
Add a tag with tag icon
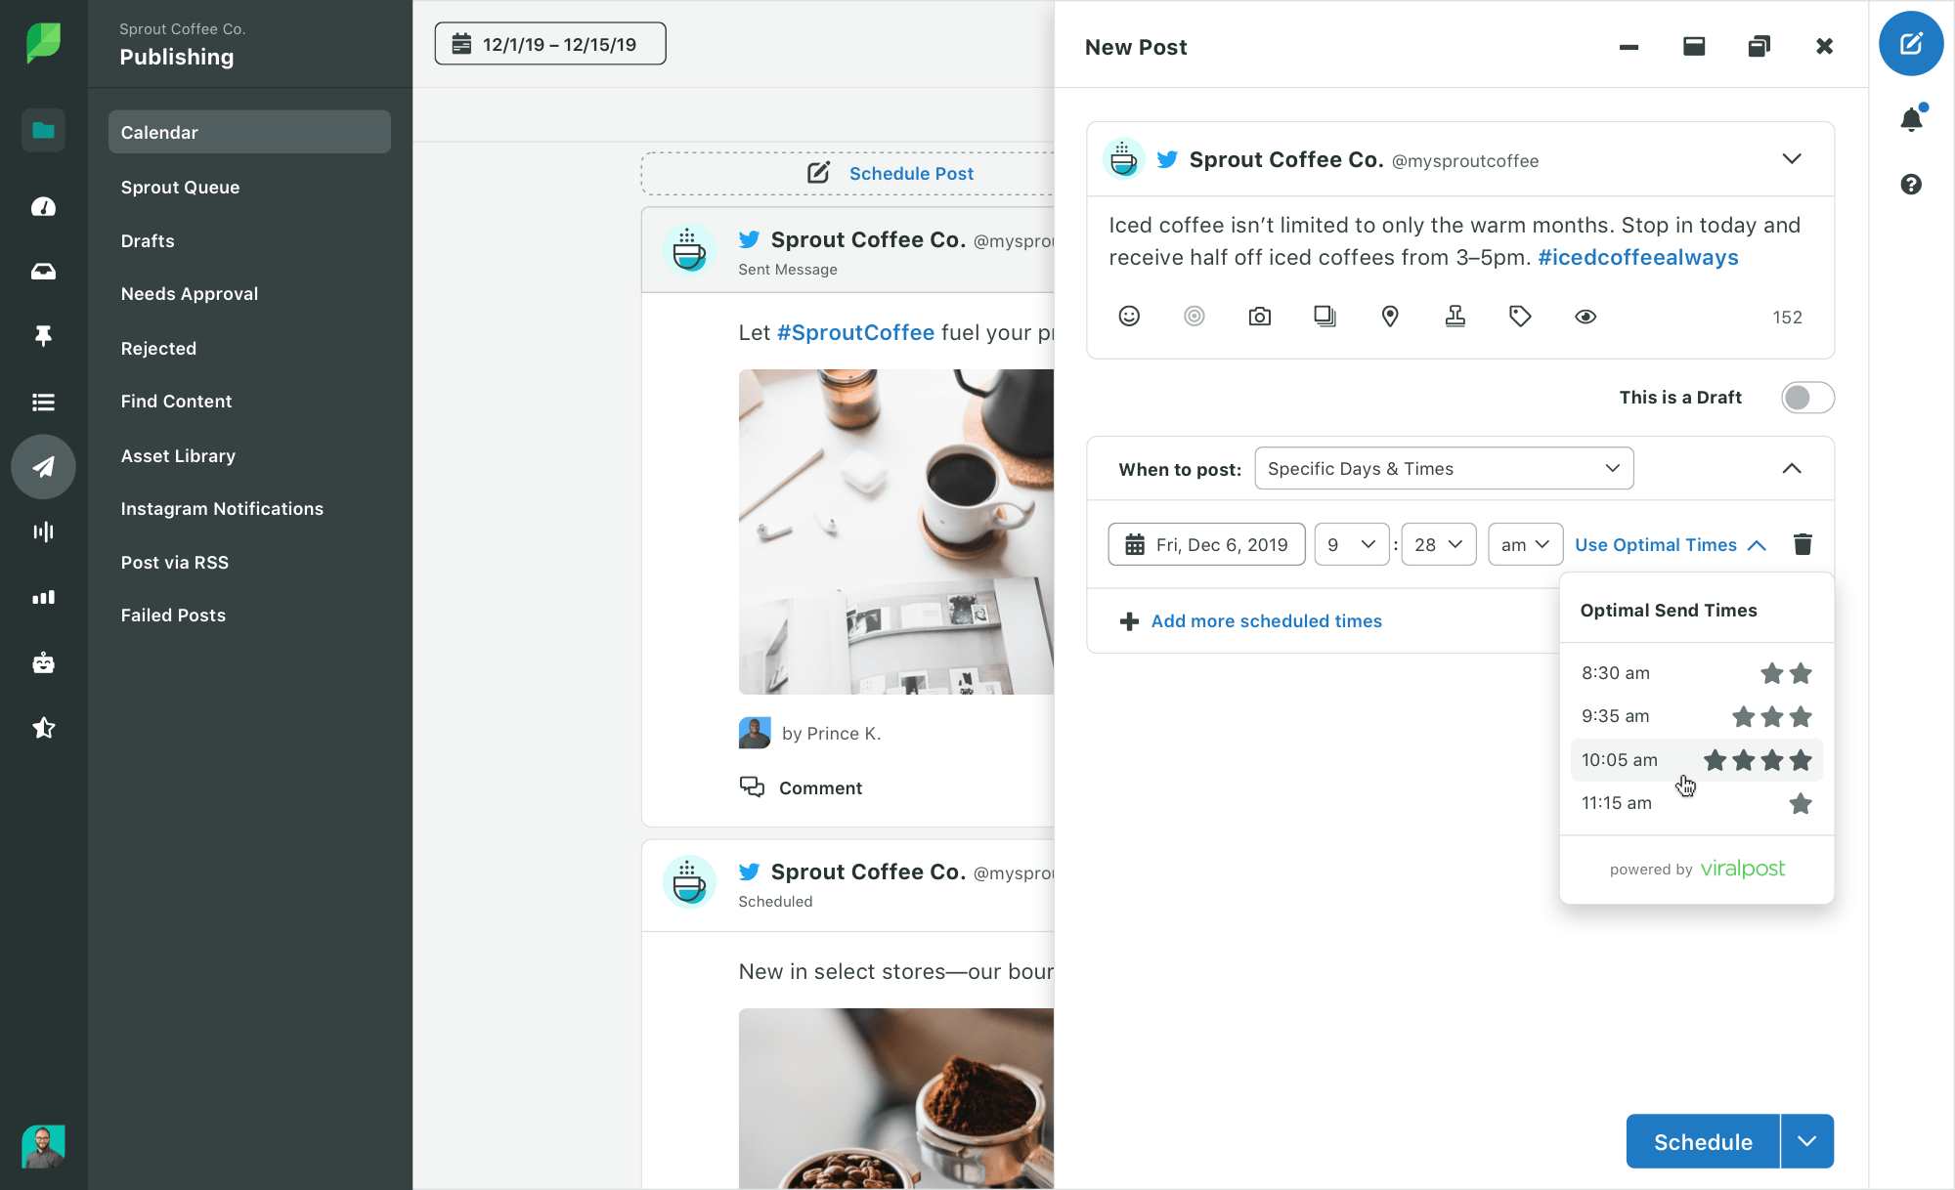coord(1520,316)
